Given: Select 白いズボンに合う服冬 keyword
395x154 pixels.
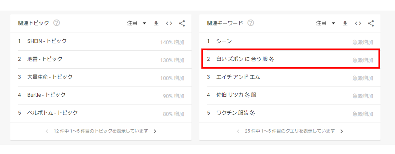Looking at the screenshot, I should click(245, 59).
